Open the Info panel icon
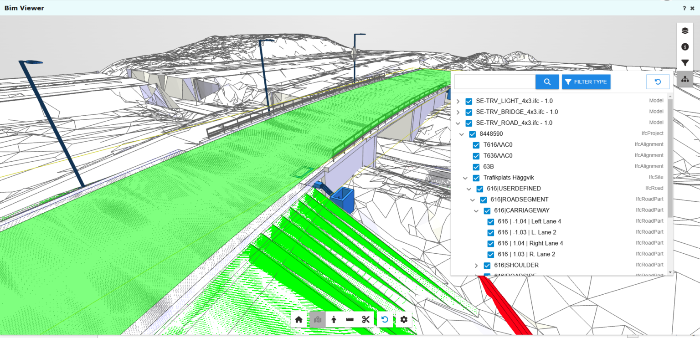 tap(685, 47)
